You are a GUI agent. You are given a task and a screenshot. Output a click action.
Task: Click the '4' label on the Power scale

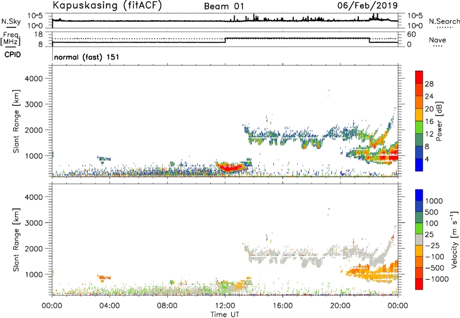[427, 159]
